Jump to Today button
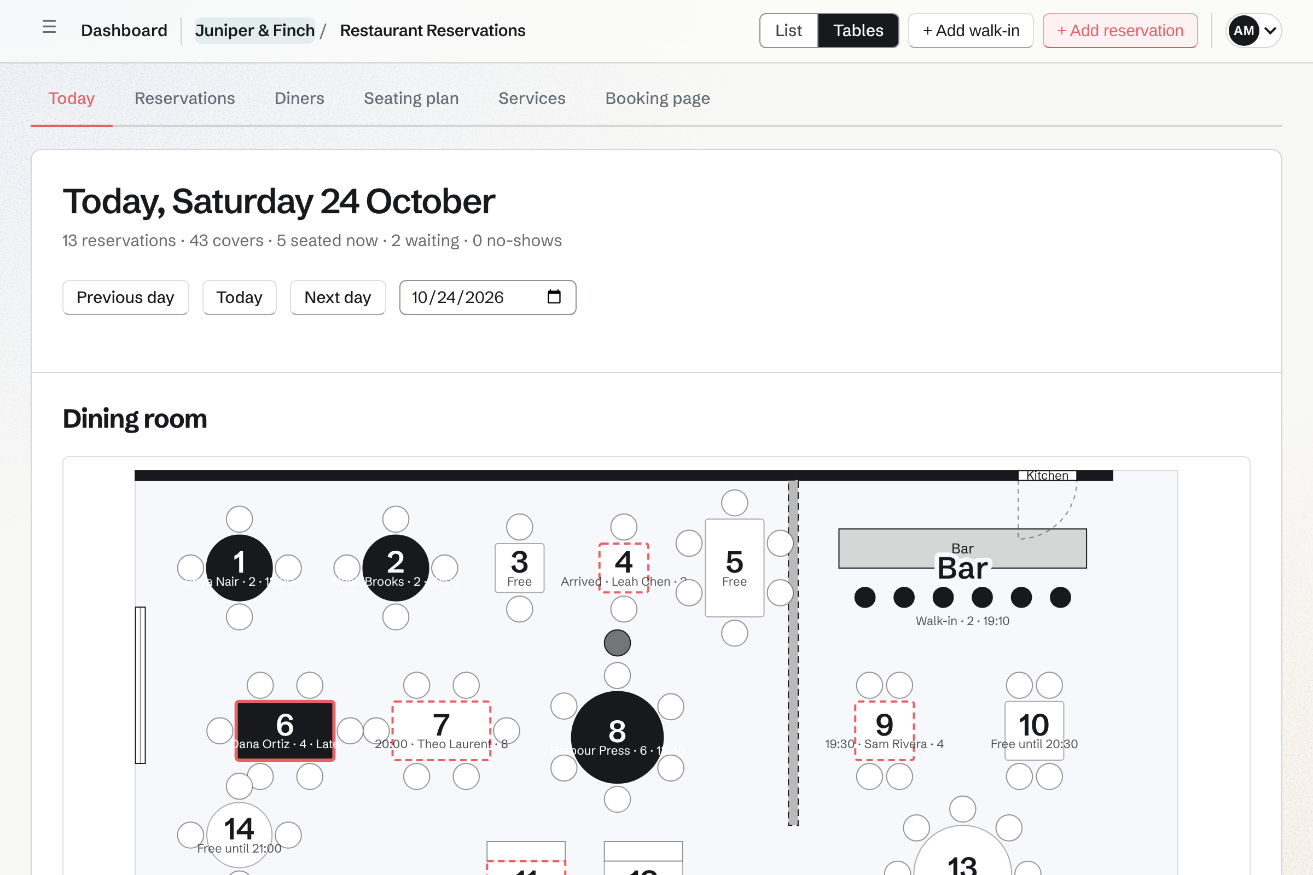This screenshot has width=1313, height=875. (240, 297)
